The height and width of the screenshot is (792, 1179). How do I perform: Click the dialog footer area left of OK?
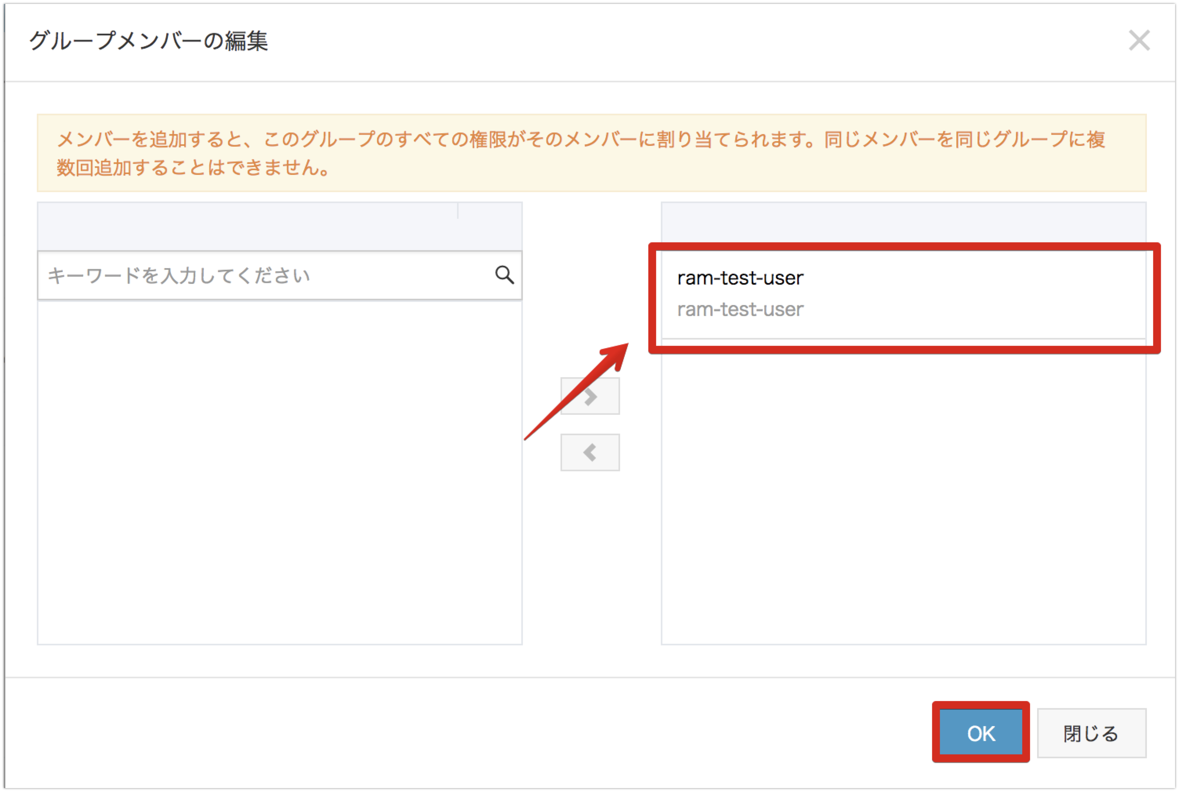(x=454, y=733)
